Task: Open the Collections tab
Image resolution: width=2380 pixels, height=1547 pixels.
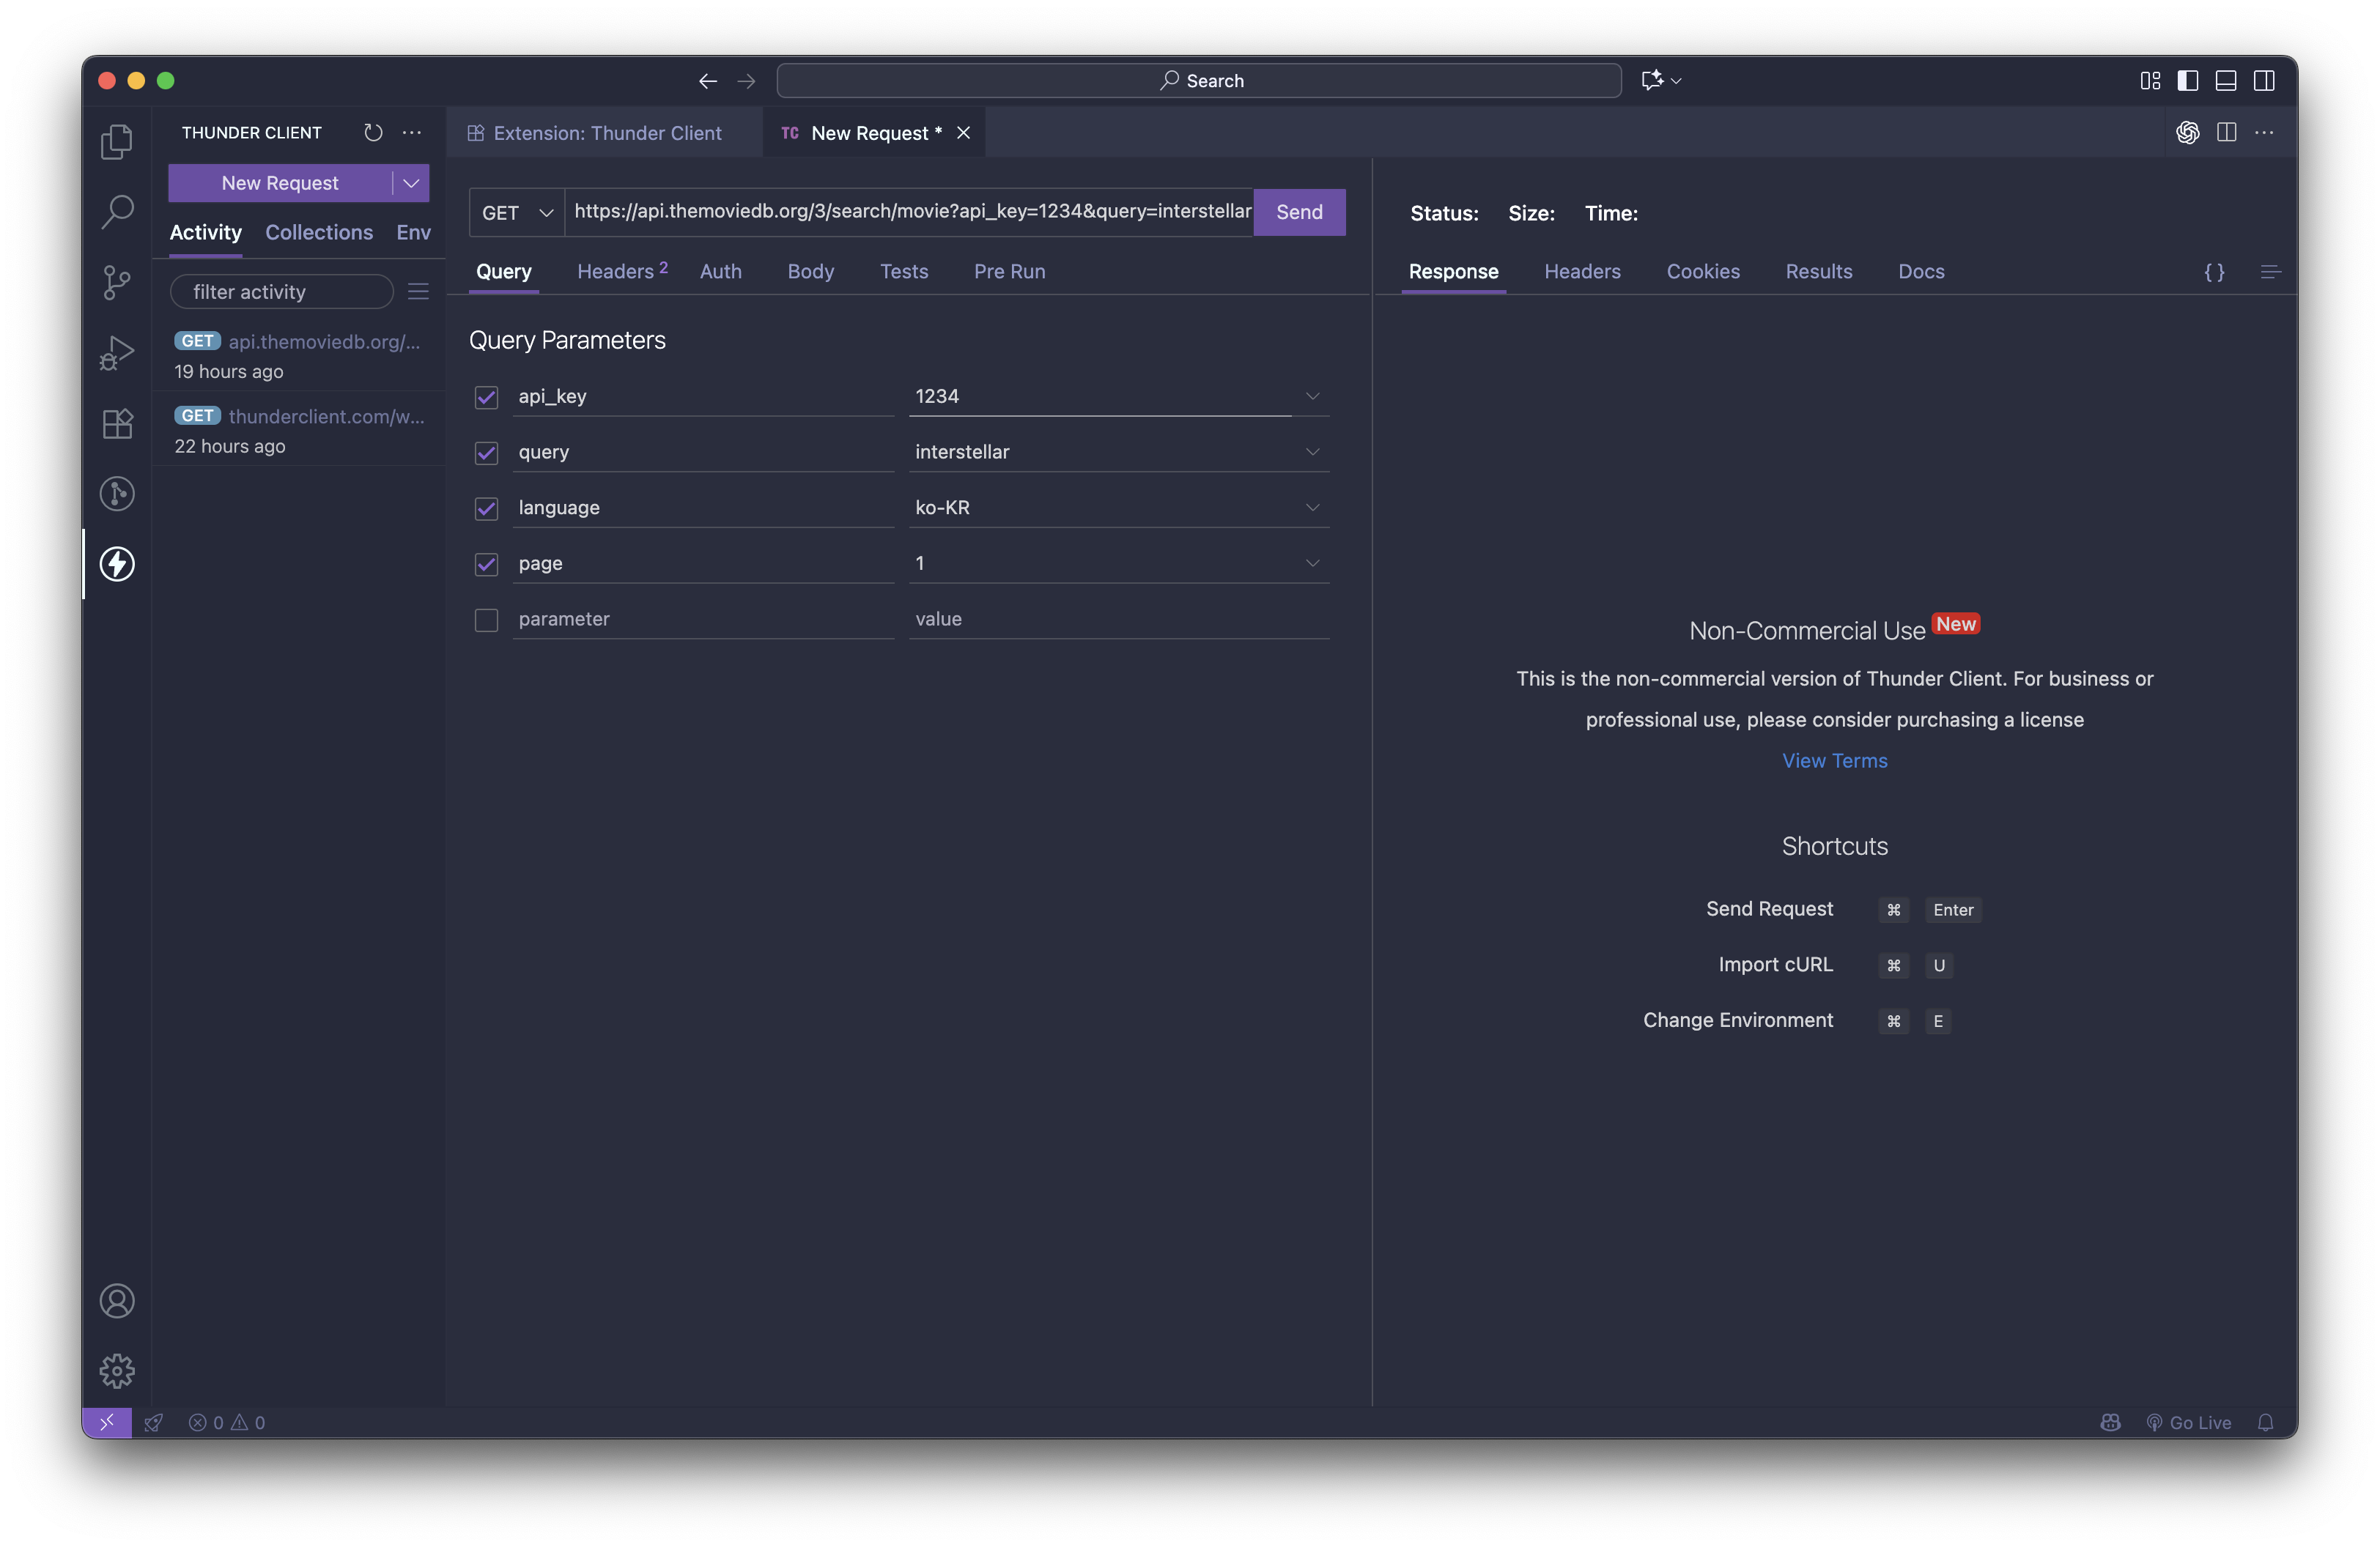Action: 319,233
